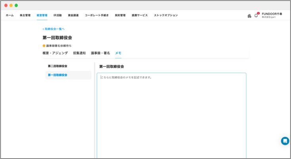
Task: Open 提携サービス in navigation
Action: click(x=139, y=15)
